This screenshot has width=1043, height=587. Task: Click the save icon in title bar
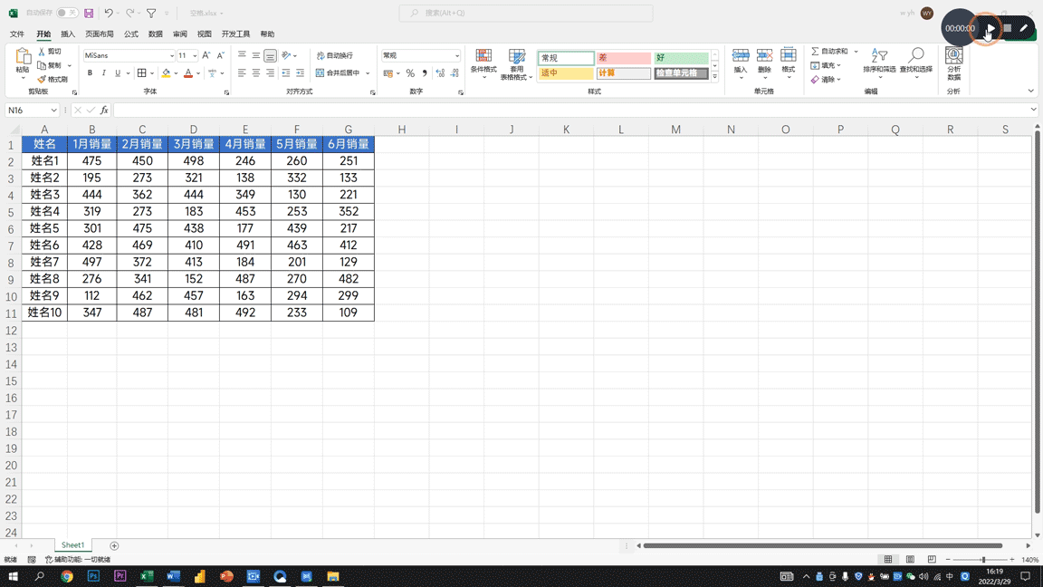(89, 14)
